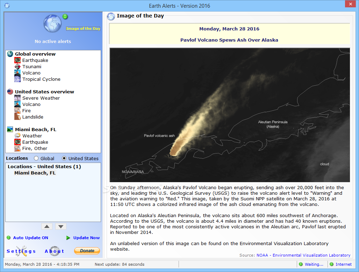Click the Next update: 84 seconds status

click(x=120, y=264)
